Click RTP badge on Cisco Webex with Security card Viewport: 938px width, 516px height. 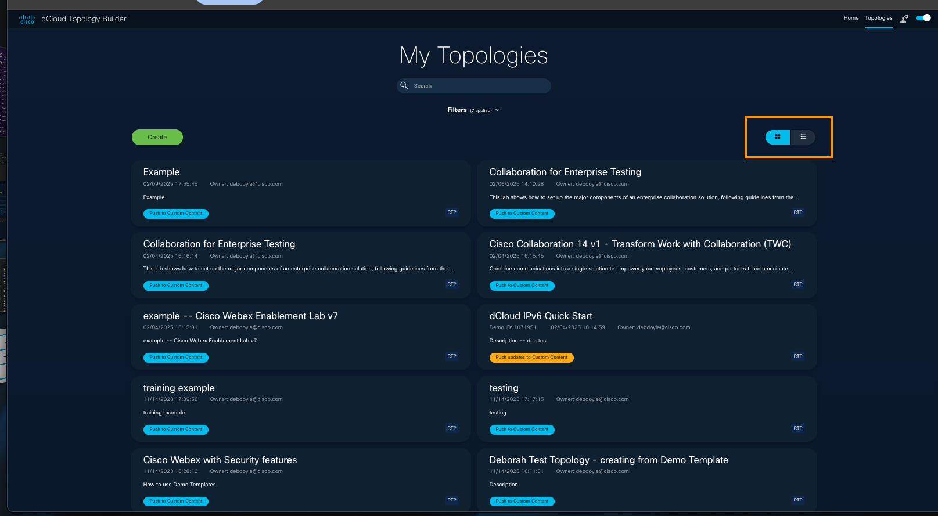point(452,500)
